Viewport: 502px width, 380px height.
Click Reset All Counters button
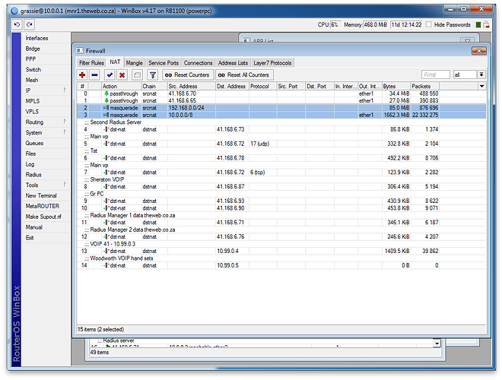pos(244,74)
